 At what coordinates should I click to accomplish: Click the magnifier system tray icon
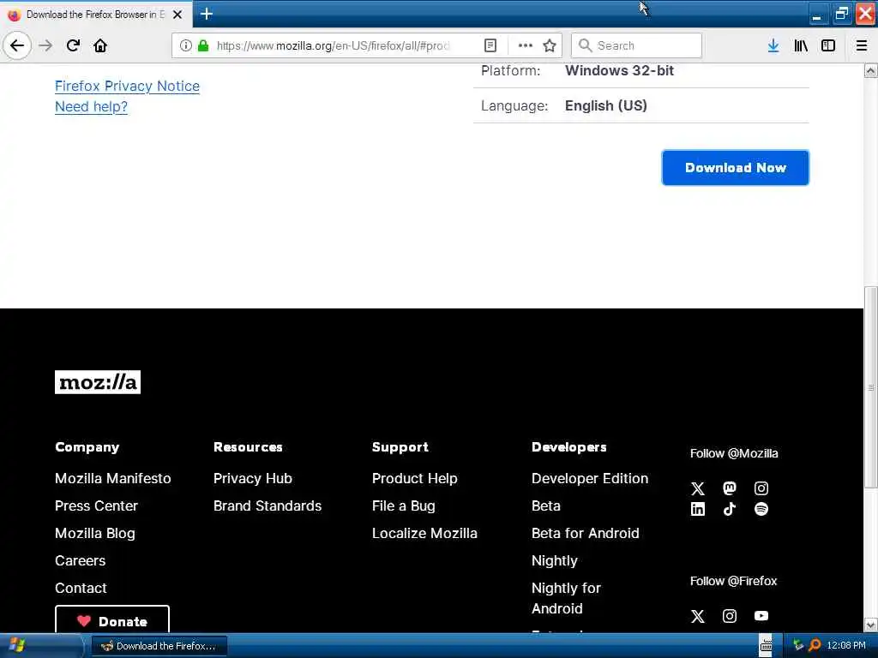[815, 646]
